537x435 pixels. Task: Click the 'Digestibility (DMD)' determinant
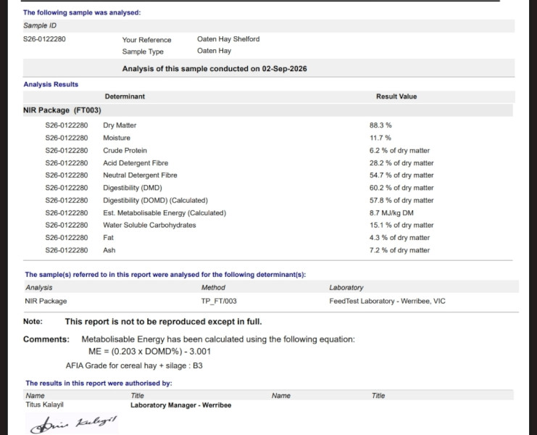point(132,188)
